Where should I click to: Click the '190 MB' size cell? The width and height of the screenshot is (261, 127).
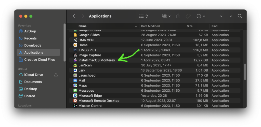[202, 101]
